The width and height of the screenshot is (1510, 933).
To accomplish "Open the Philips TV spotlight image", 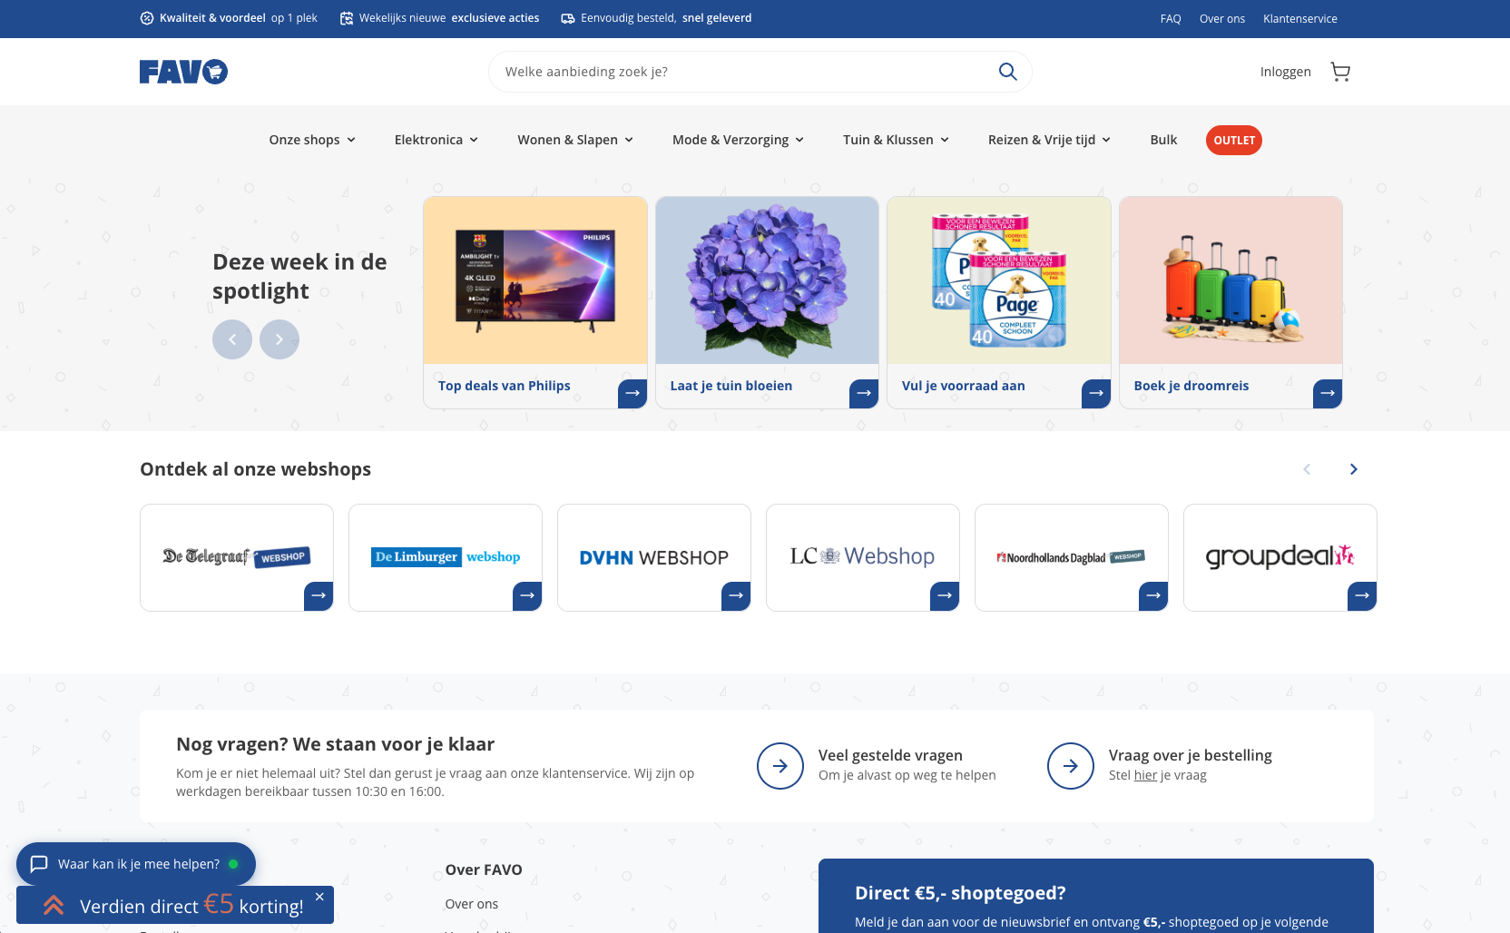I will 535,280.
